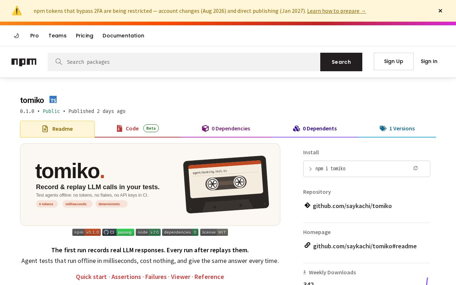Open the github.com/saykachi/tomiko repository link

pyautogui.click(x=352, y=206)
